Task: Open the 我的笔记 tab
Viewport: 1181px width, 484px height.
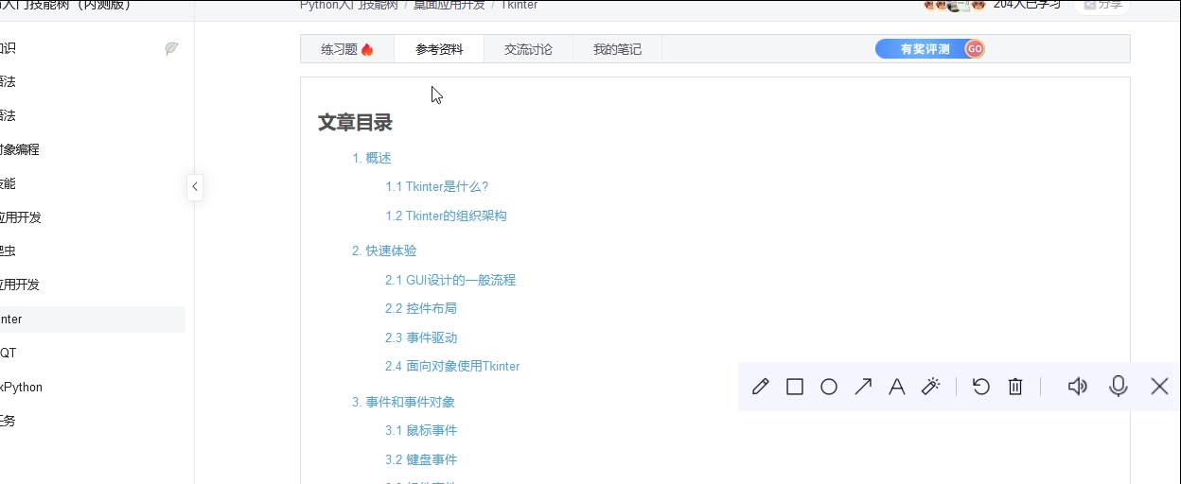Action: (x=617, y=49)
